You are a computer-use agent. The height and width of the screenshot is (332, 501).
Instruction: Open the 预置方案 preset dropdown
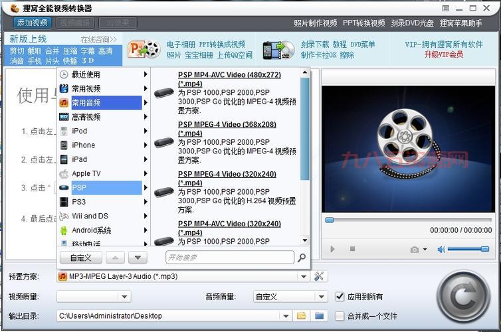pos(304,276)
